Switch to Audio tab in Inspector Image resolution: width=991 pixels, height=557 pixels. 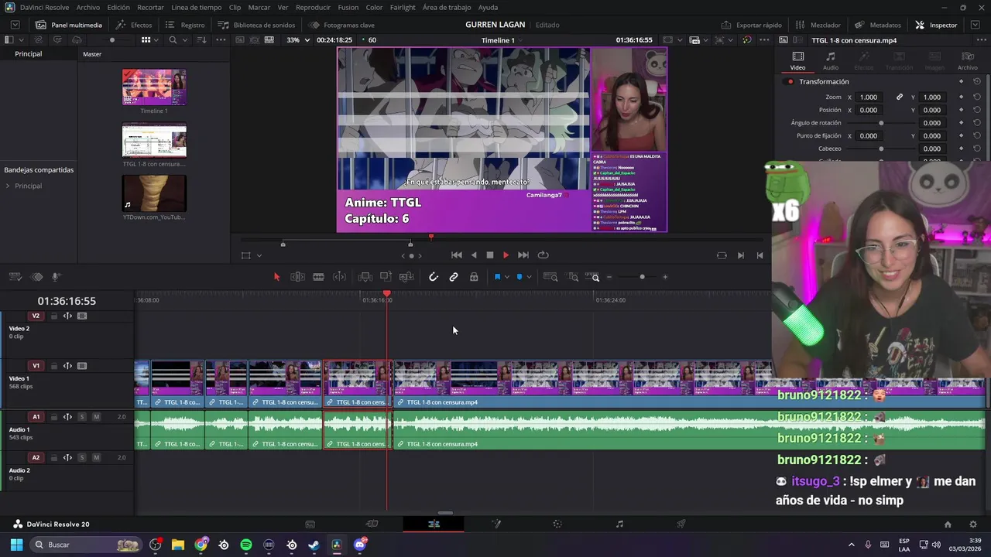[x=830, y=61]
